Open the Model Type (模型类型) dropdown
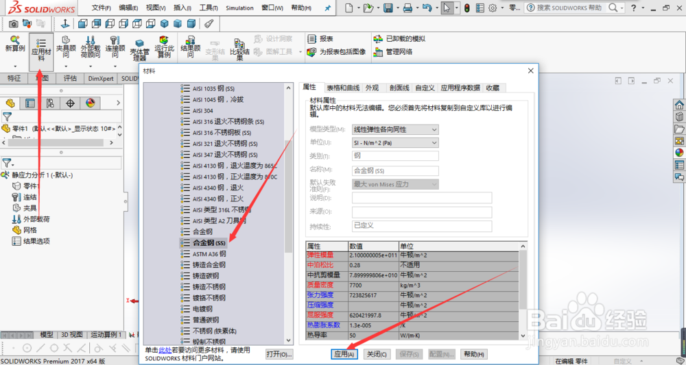Screen dimensions: 686x365 click(395, 129)
